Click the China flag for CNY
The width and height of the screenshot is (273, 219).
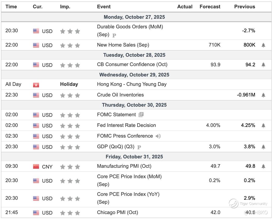coord(36,167)
